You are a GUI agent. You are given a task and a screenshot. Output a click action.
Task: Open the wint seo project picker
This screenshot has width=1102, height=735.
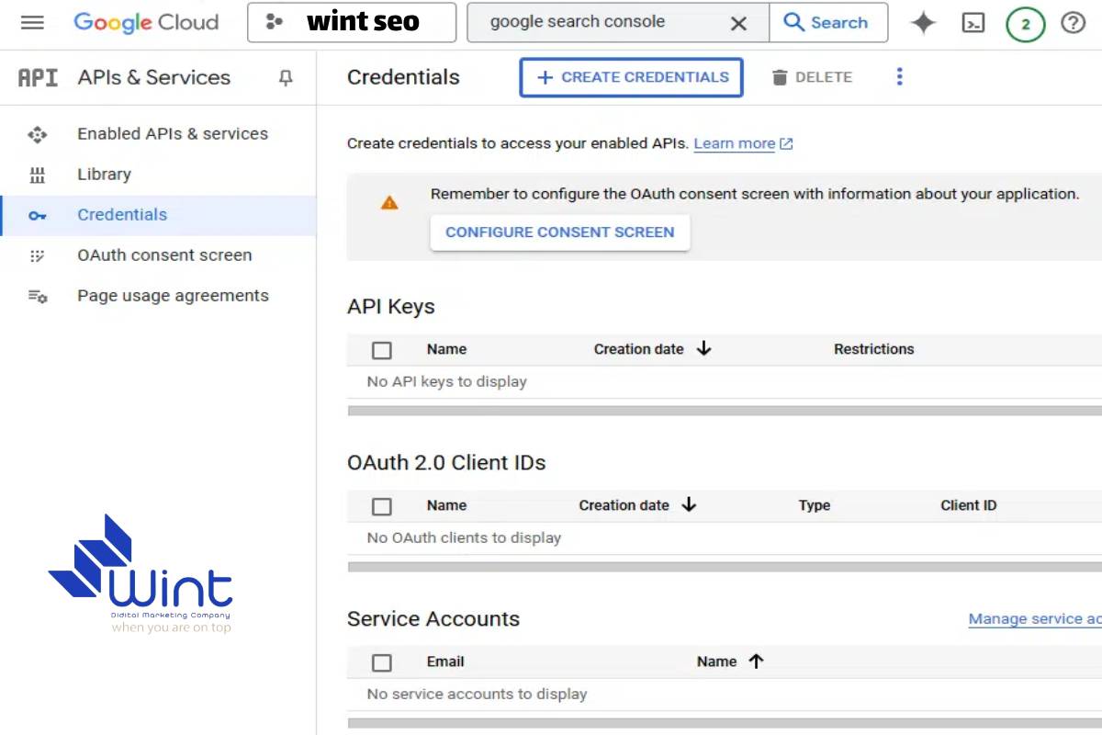coord(352,22)
